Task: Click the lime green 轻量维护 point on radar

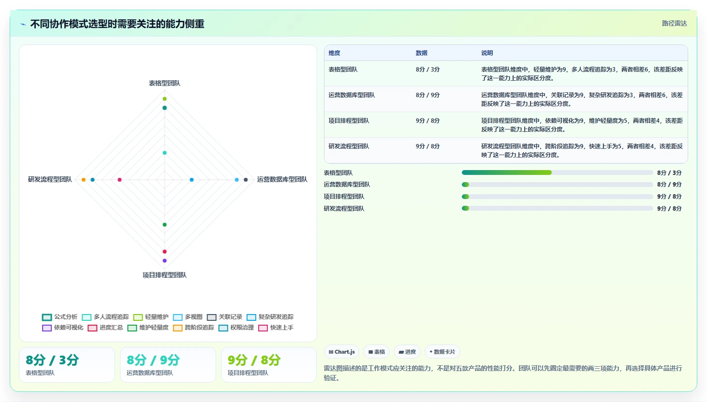Action: (164, 99)
